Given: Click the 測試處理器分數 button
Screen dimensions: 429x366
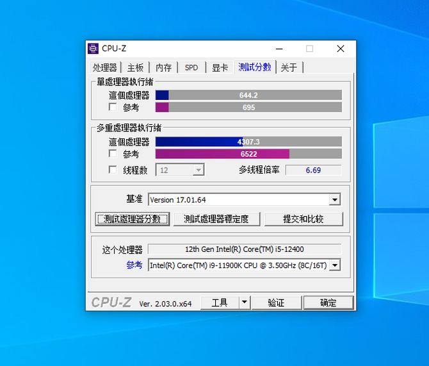Looking at the screenshot, I should pos(133,219).
